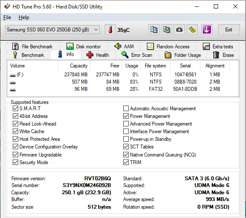
Task: Click the drive icon for volume F:
Action: coord(13,75)
